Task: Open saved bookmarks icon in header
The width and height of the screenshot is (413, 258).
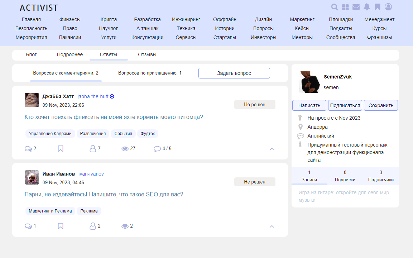Action: (x=378, y=7)
